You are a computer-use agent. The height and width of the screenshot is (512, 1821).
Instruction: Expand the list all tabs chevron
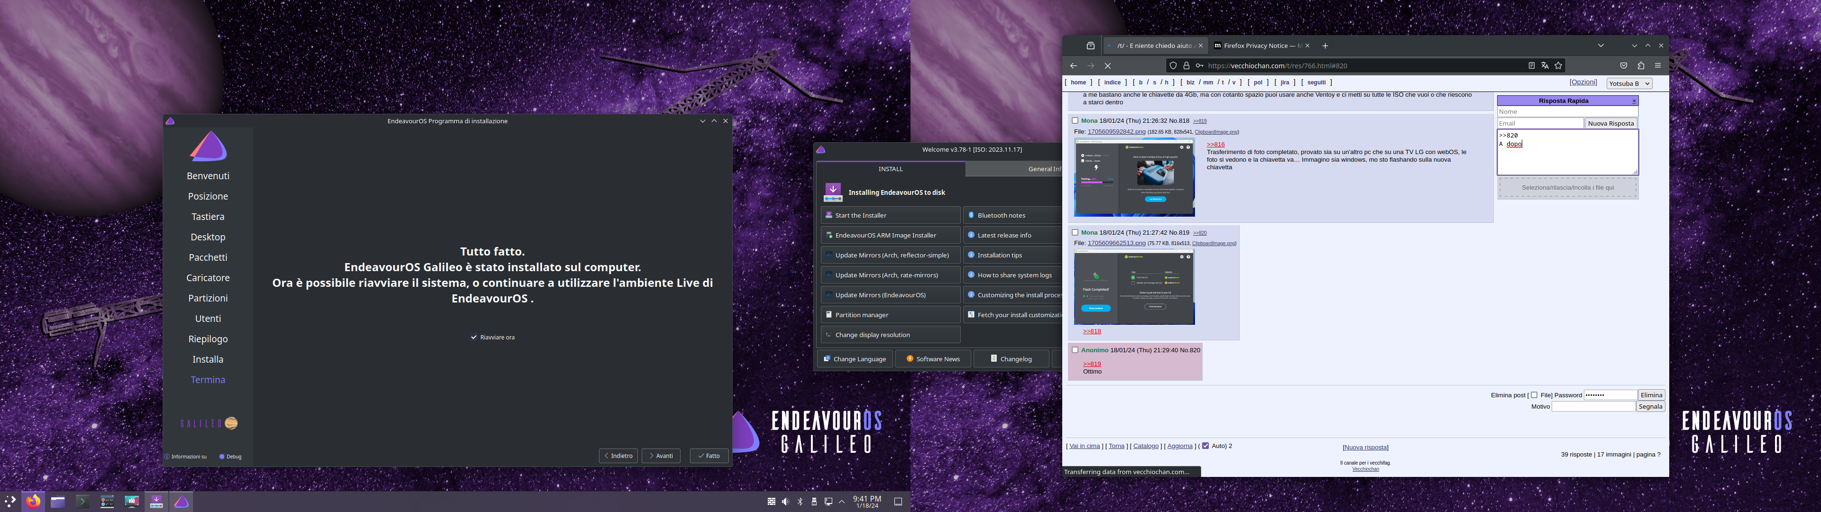point(1600,46)
